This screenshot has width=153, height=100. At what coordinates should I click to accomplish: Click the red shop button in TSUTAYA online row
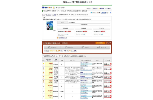(108, 91)
